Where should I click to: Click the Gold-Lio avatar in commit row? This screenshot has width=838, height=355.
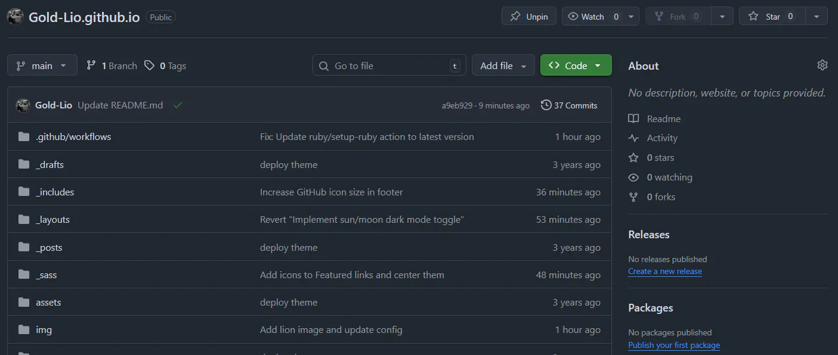23,105
